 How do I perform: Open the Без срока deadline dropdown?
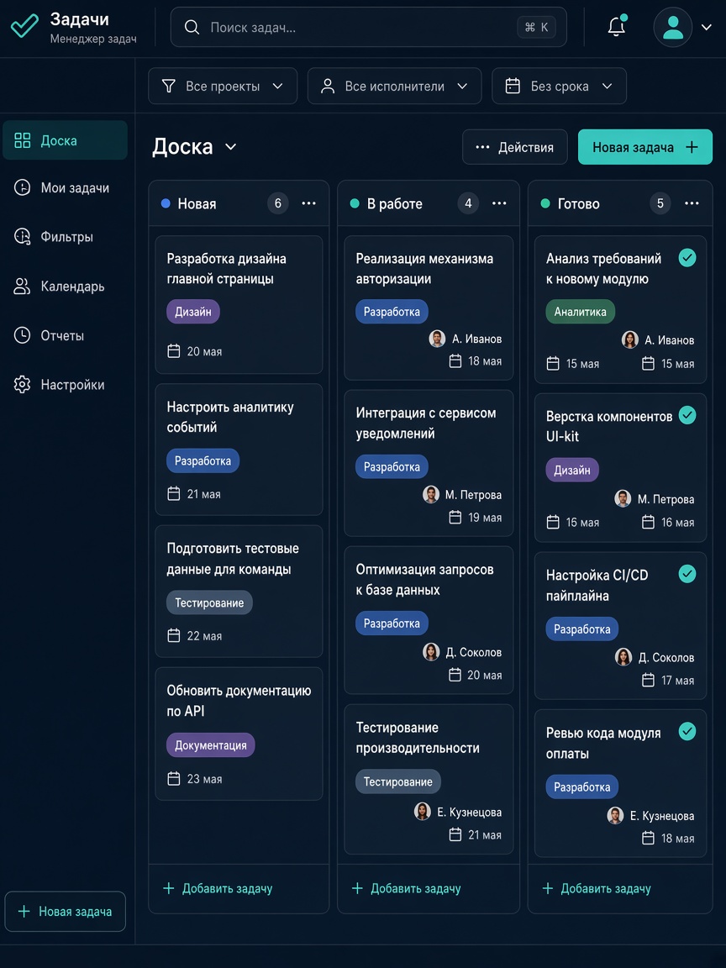coord(560,86)
